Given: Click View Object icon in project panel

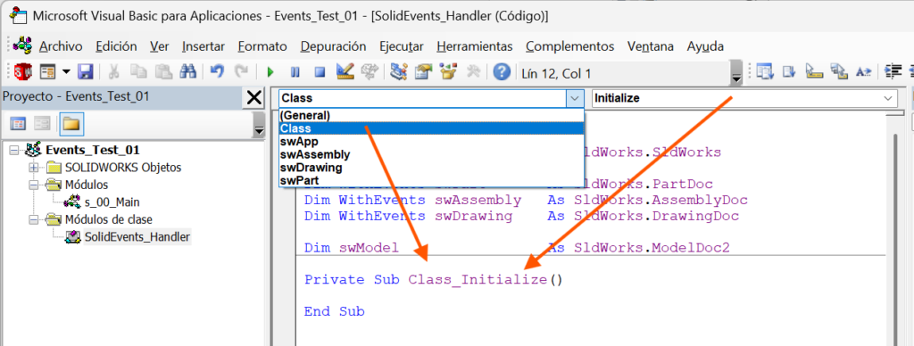Looking at the screenshot, I should coord(43,123).
